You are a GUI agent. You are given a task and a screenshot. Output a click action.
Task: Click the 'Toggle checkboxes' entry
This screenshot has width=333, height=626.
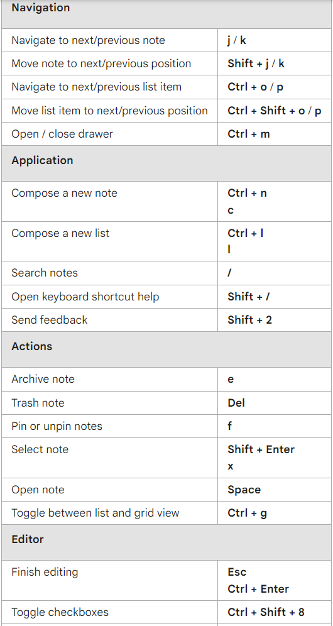click(x=60, y=612)
